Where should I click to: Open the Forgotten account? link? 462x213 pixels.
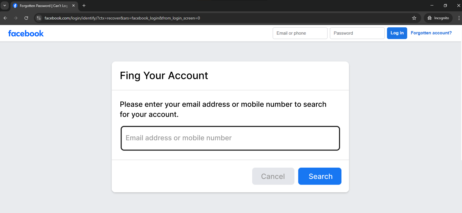(x=431, y=33)
